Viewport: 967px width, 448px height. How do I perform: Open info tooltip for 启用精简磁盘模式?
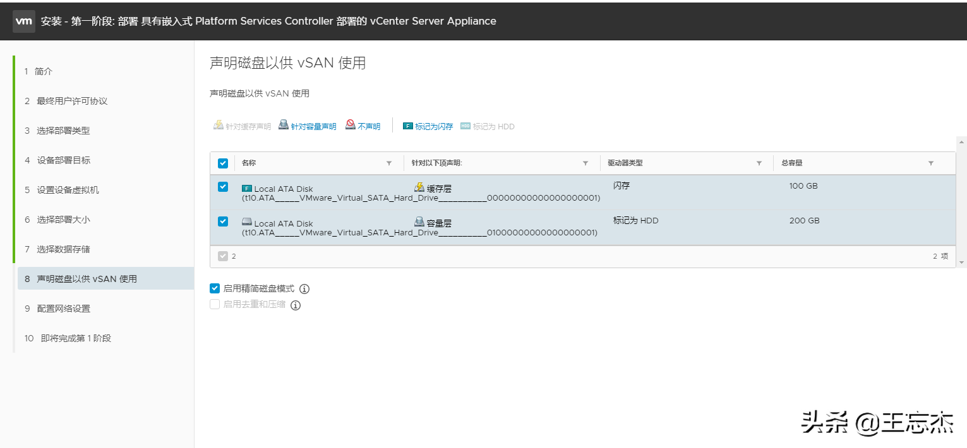[304, 289]
